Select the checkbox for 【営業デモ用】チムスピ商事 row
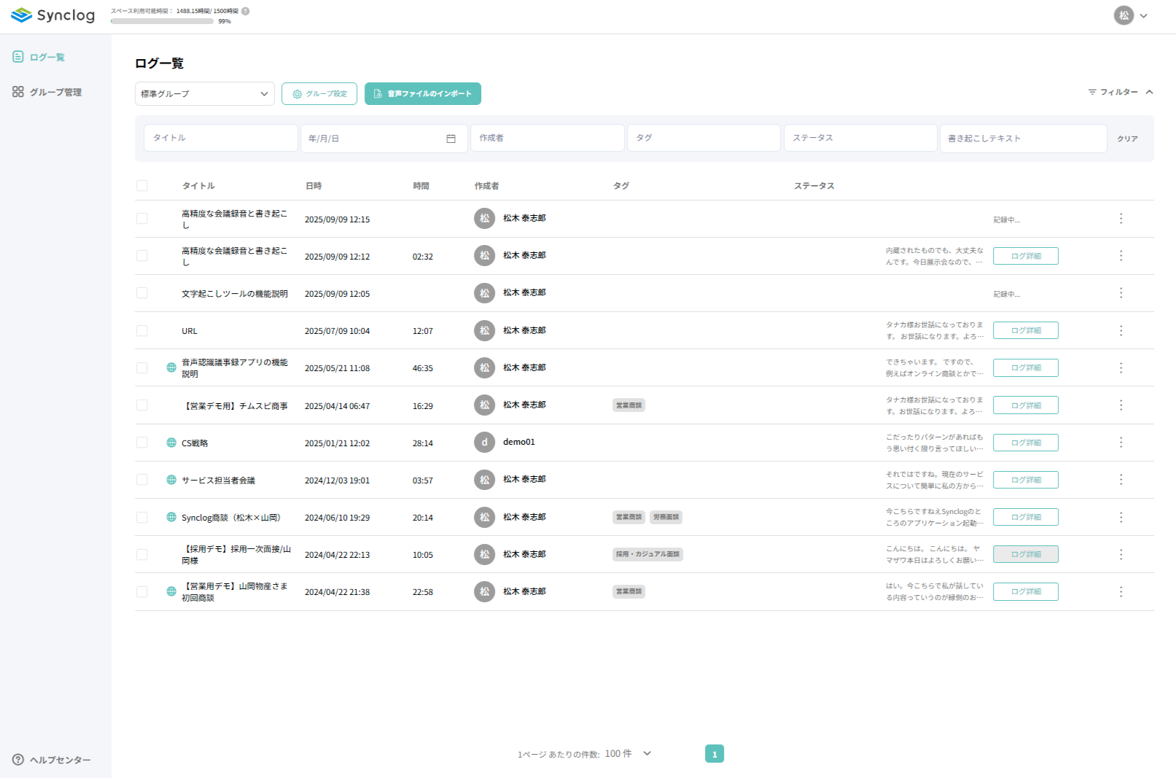The image size is (1176, 778). tap(142, 405)
